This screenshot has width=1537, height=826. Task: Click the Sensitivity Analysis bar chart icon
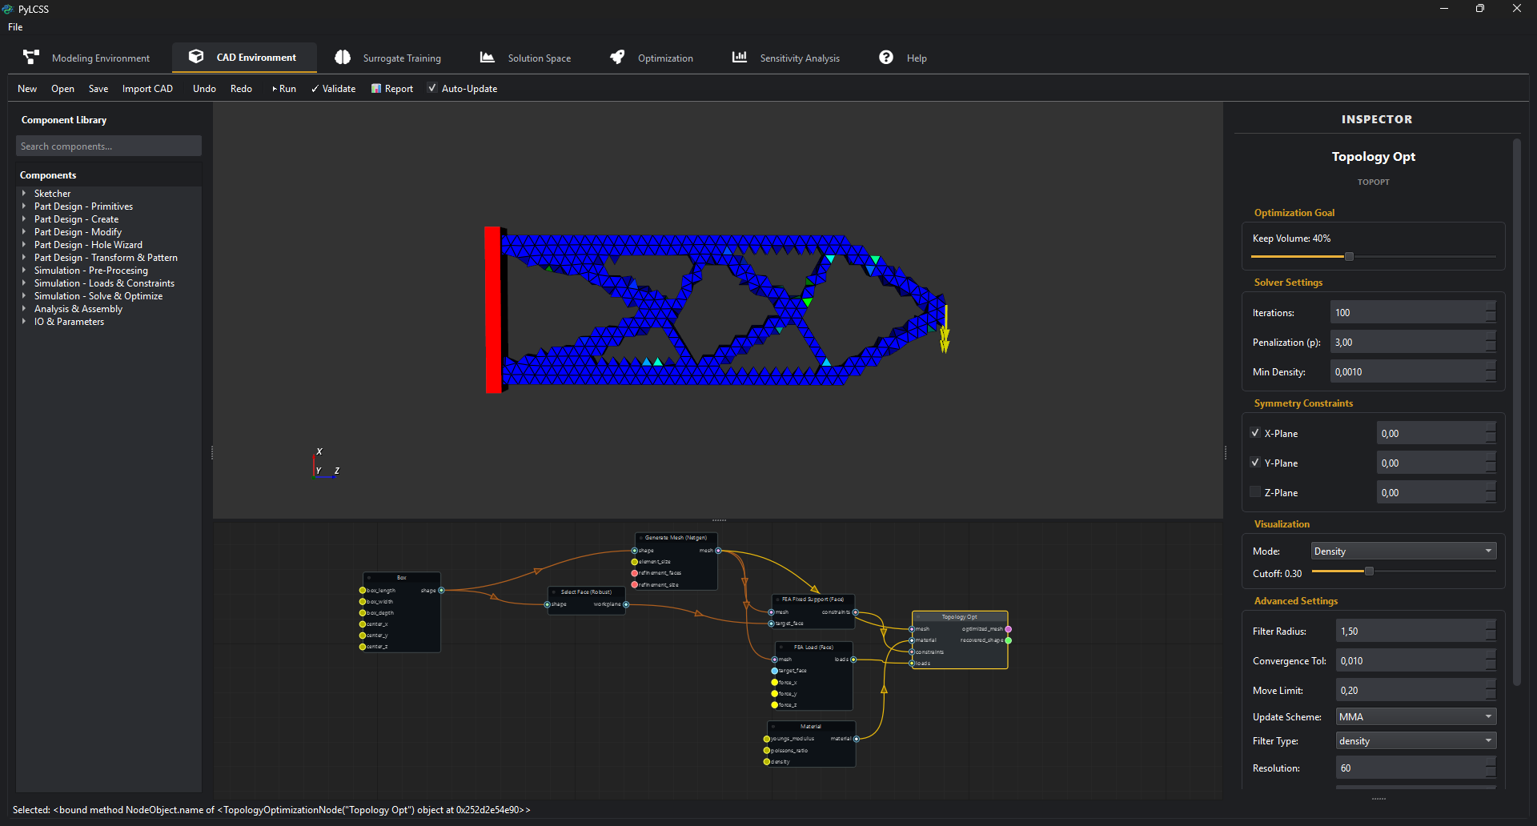[740, 57]
